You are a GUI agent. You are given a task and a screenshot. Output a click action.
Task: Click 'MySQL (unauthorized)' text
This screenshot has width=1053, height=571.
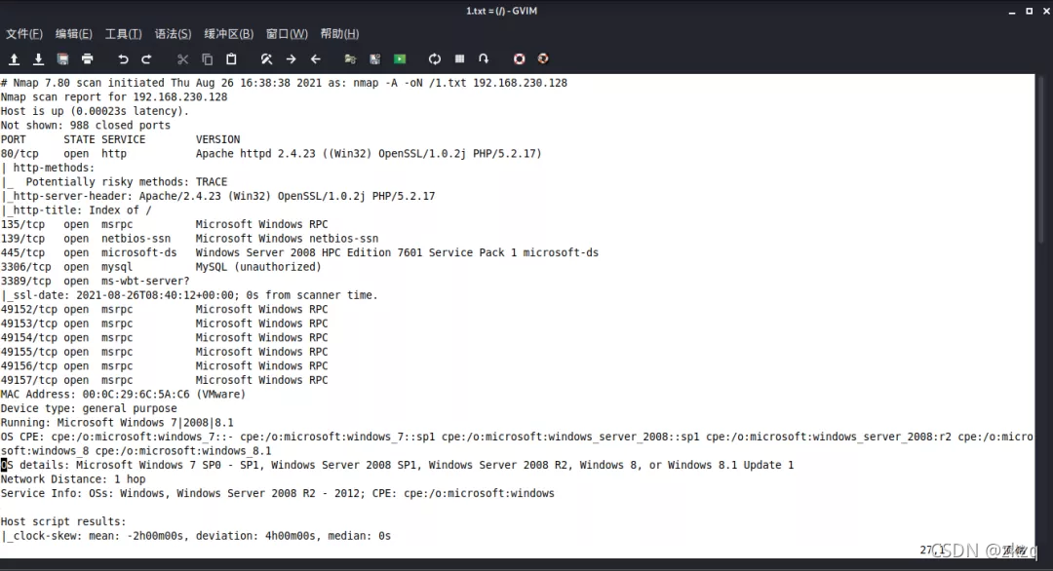click(258, 266)
